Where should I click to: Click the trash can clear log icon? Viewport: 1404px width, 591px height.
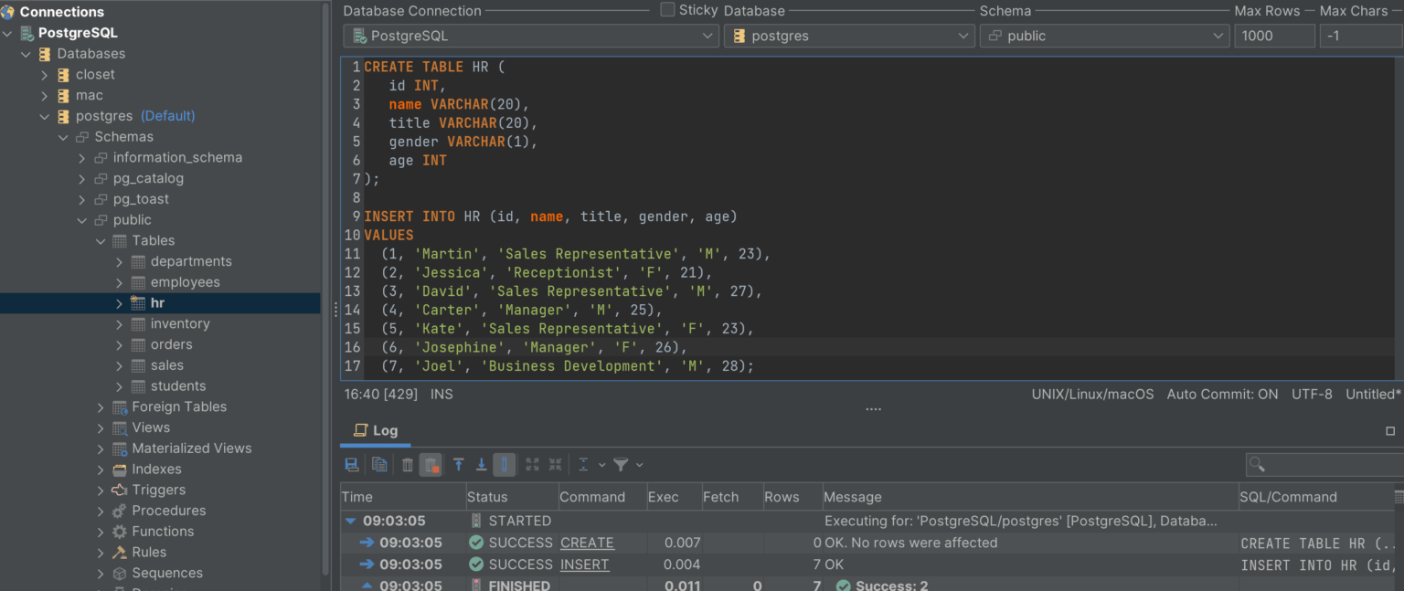tap(408, 465)
